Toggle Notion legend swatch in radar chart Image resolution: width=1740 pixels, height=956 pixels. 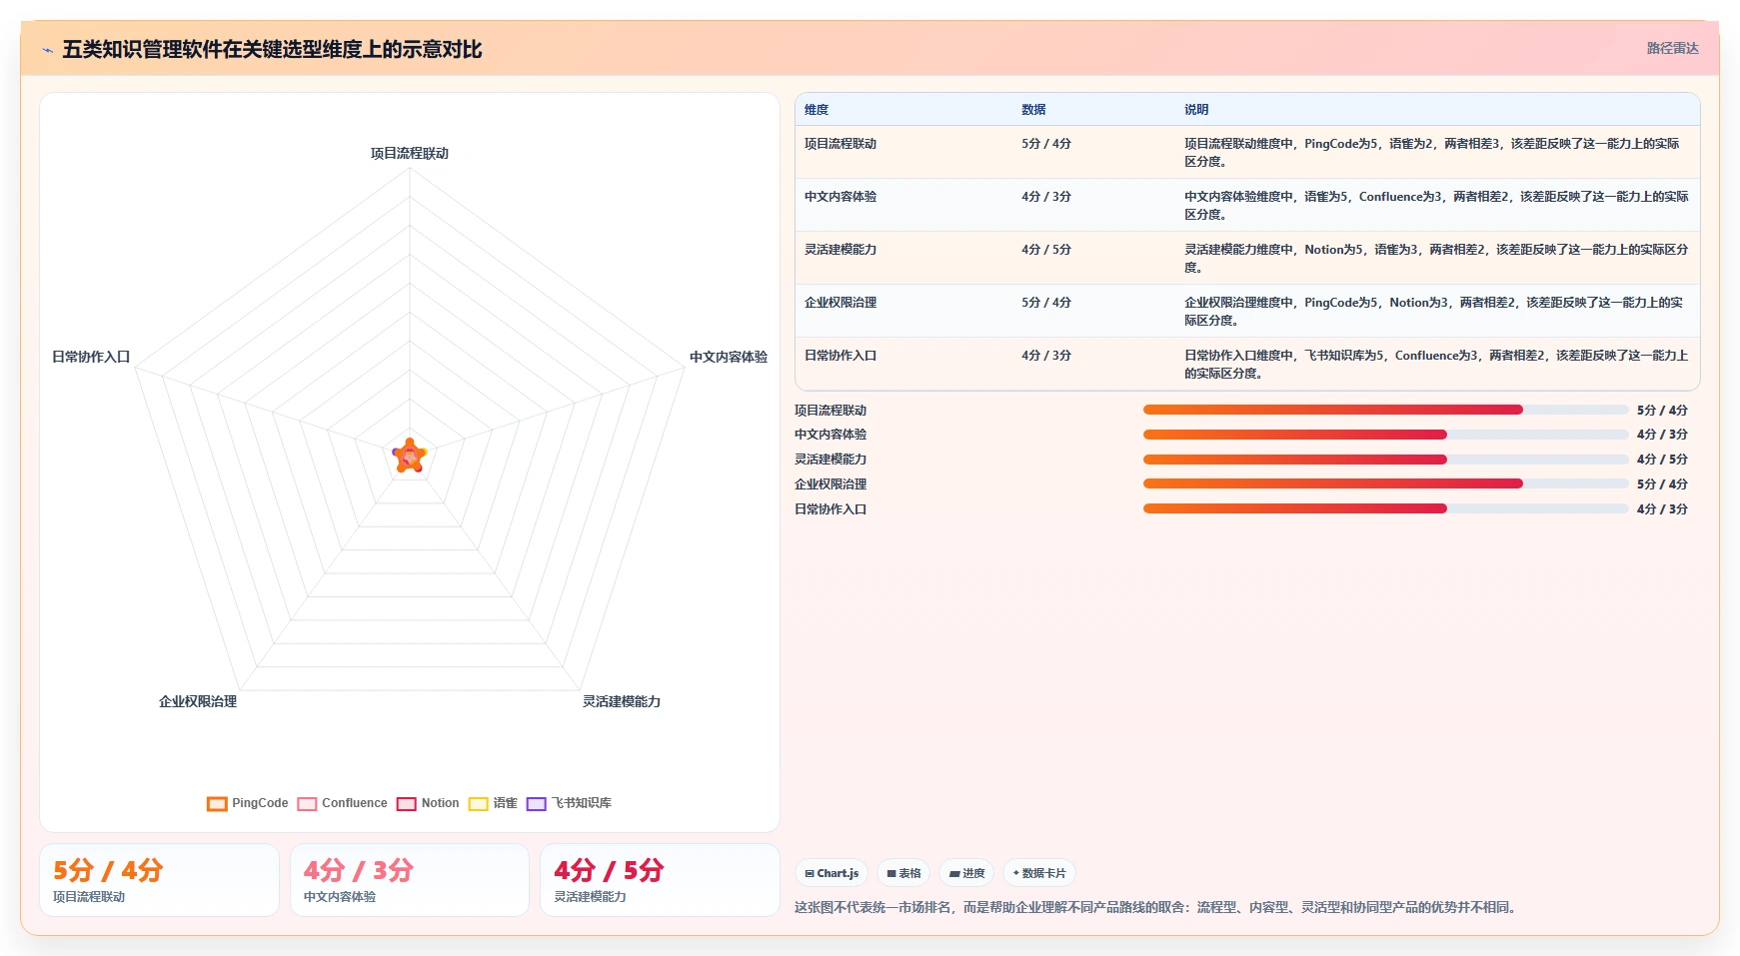pos(406,804)
